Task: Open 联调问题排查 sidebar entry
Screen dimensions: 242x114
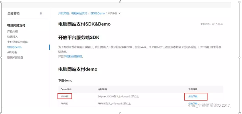Action: (15, 58)
